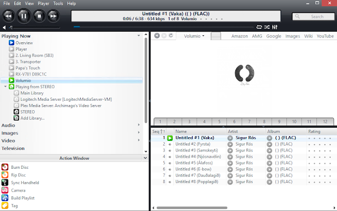Select tab number 6
This screenshot has height=211, width=337.
click(x=234, y=121)
